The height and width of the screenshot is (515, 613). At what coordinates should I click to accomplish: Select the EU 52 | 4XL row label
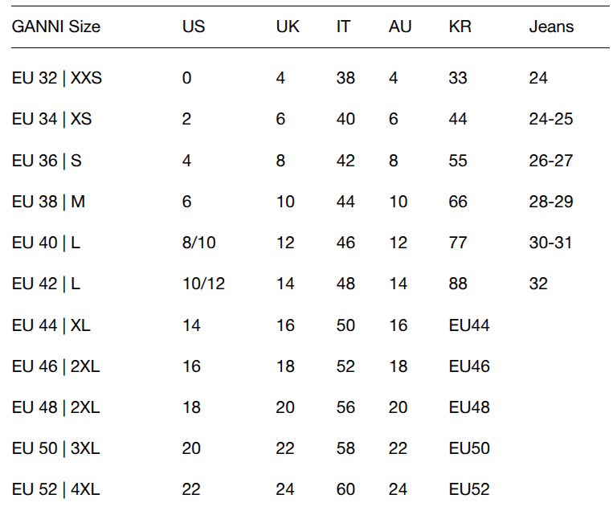pyautogui.click(x=55, y=489)
